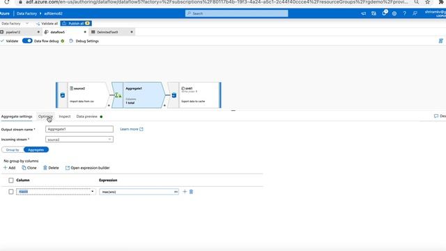Open the Inspect tab
This screenshot has width=446, height=251.
tap(65, 116)
